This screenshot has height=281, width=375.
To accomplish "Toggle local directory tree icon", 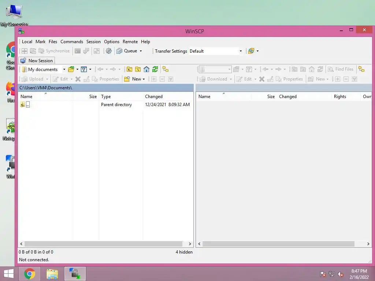I will (x=166, y=69).
